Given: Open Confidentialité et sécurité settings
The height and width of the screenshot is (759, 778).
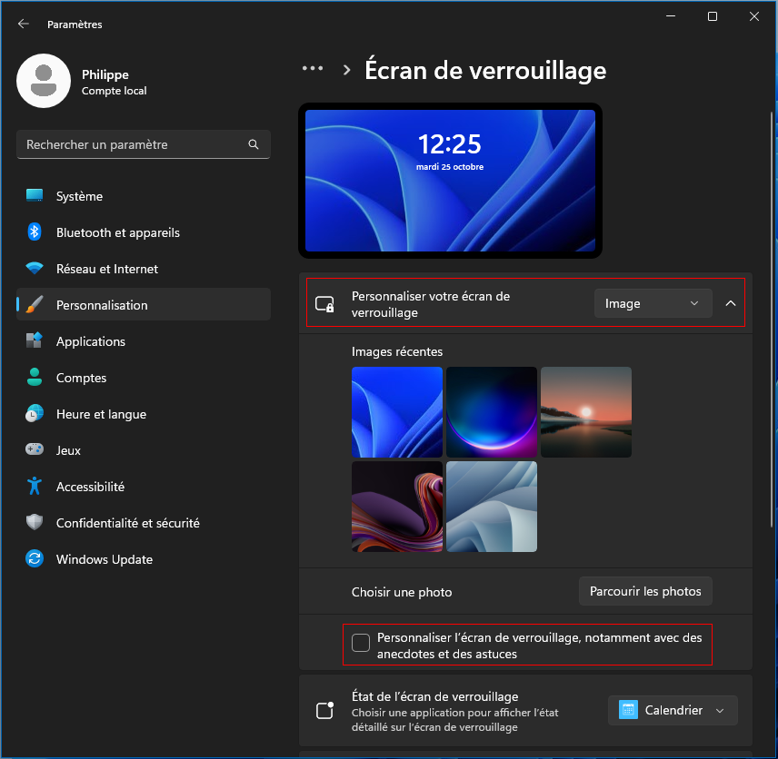Looking at the screenshot, I should (x=144, y=522).
